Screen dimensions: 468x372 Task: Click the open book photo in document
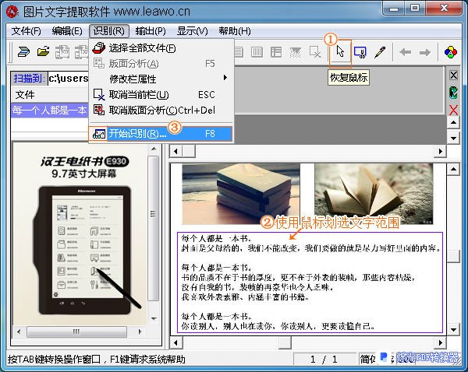point(374,194)
